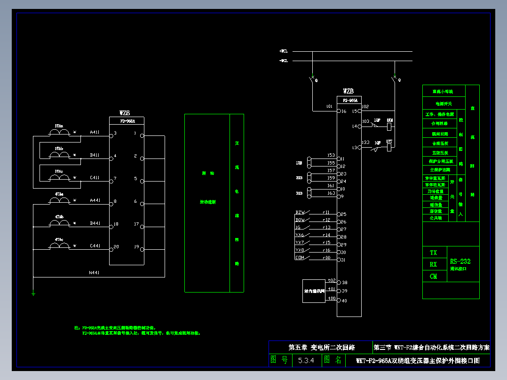The image size is (507, 380).
Task: Click the YX6 contact label
Action: click(300, 235)
